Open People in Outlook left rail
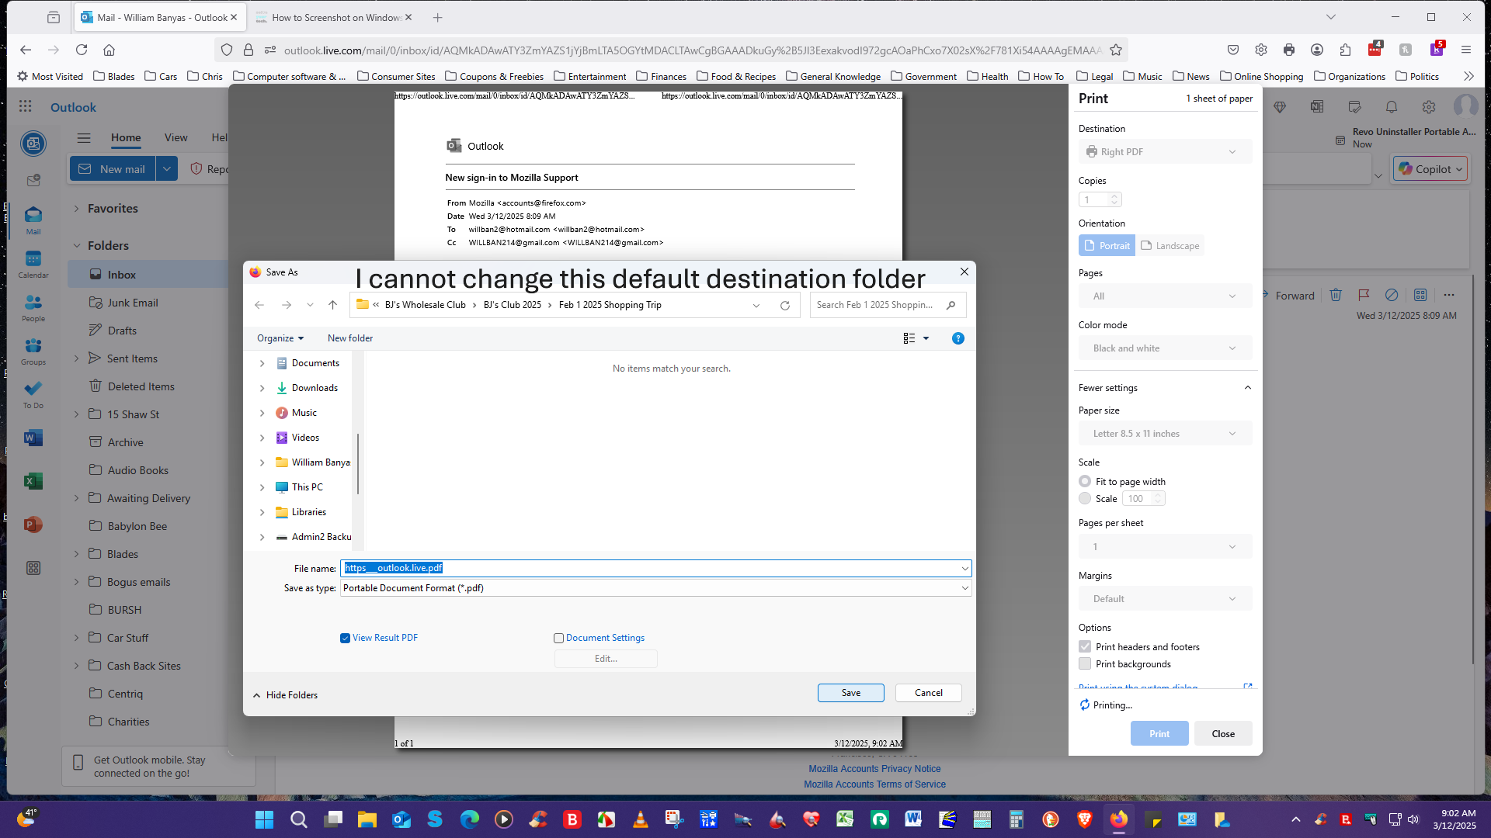Screen dimensions: 1491x838 pos(33,308)
